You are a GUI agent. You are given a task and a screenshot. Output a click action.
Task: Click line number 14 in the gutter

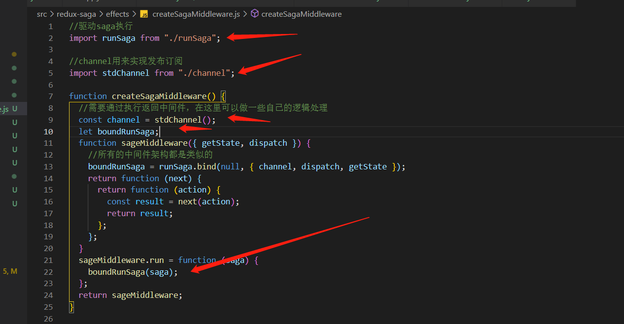pos(48,178)
